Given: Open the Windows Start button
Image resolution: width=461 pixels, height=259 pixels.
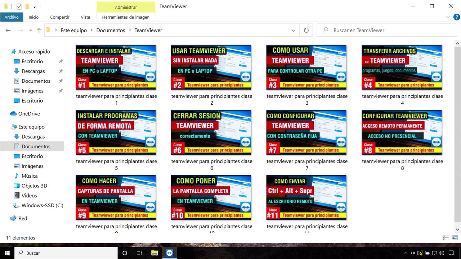Looking at the screenshot, I should 7,253.
